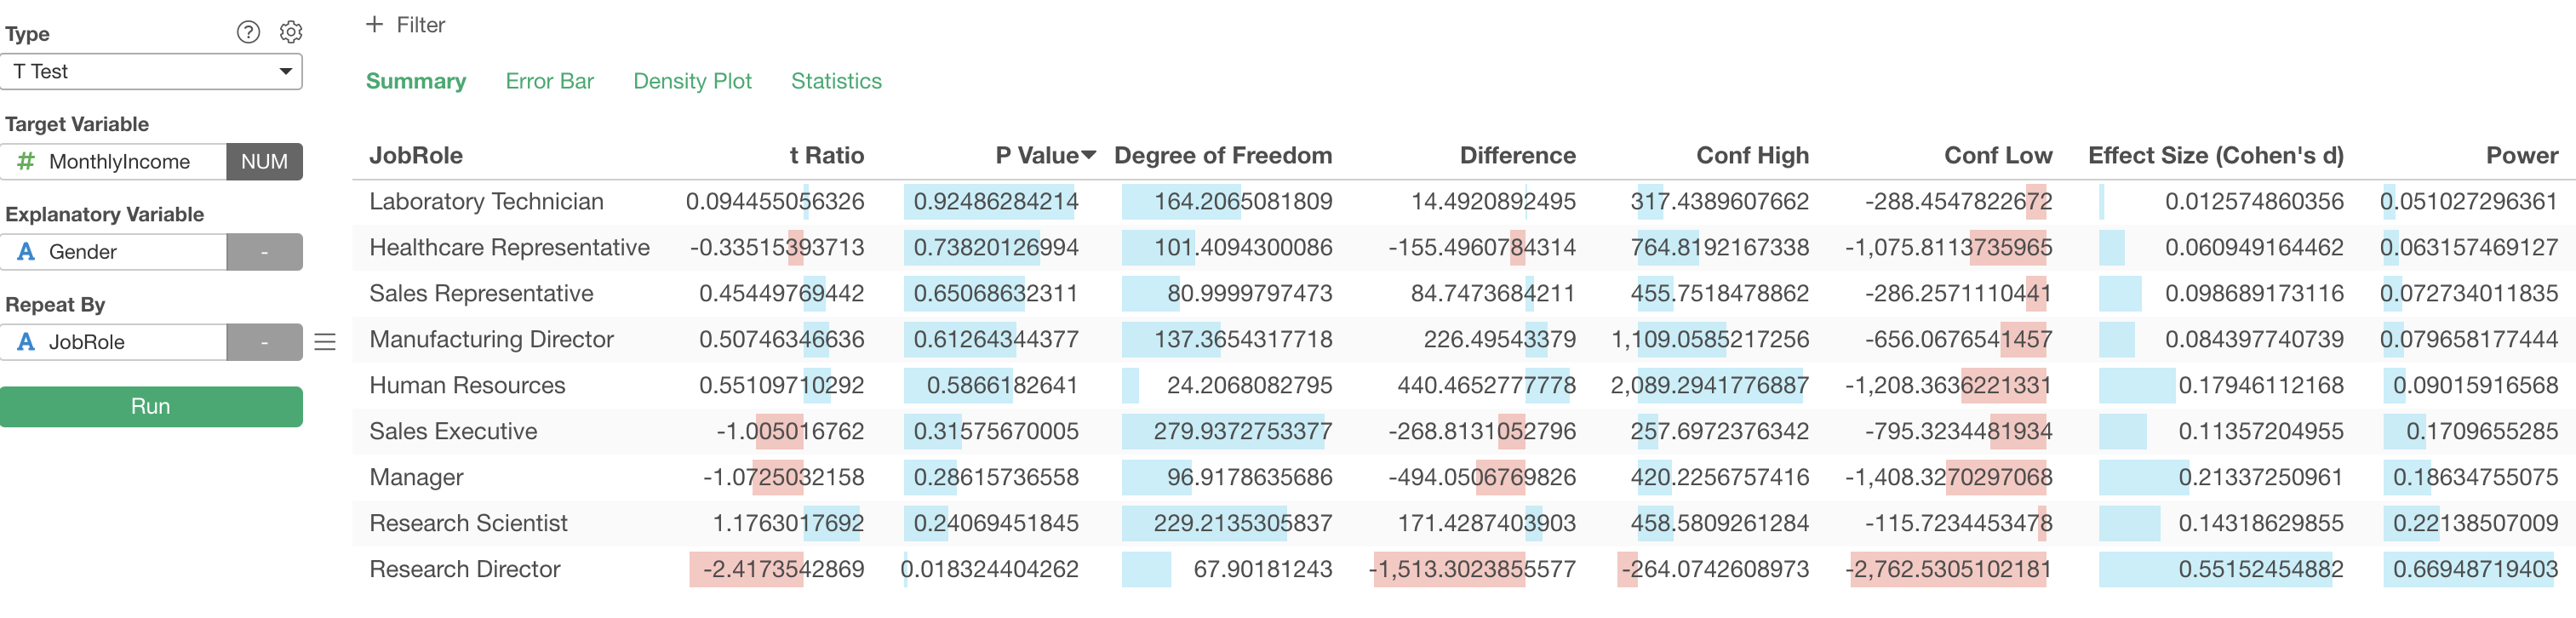This screenshot has width=2576, height=618.
Task: Switch to the Density Plot tab
Action: pos(692,81)
